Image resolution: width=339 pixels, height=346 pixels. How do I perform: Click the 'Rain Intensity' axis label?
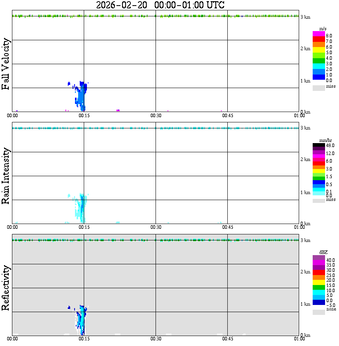[x=6, y=176]
